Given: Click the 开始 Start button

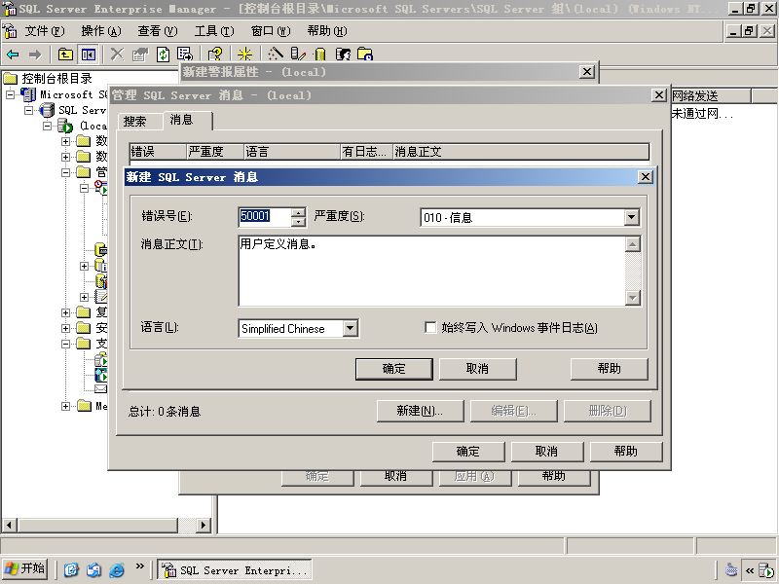Looking at the screenshot, I should [25, 569].
